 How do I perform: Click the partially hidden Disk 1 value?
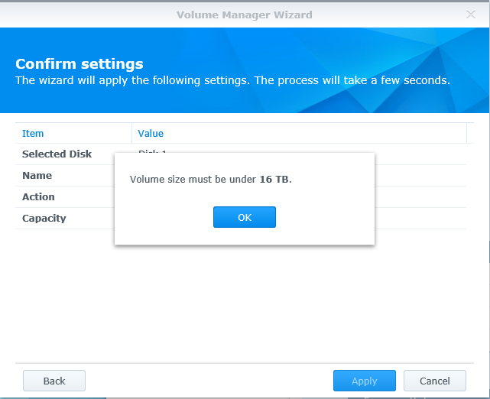pyautogui.click(x=153, y=150)
